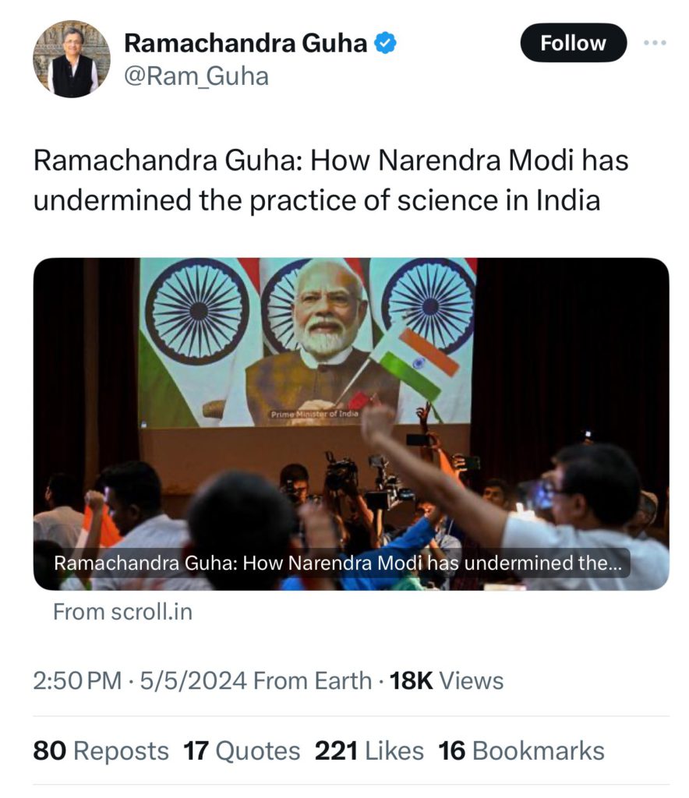Click the 2:50 PM timestamp
The height and width of the screenshot is (798, 689).
tap(77, 681)
